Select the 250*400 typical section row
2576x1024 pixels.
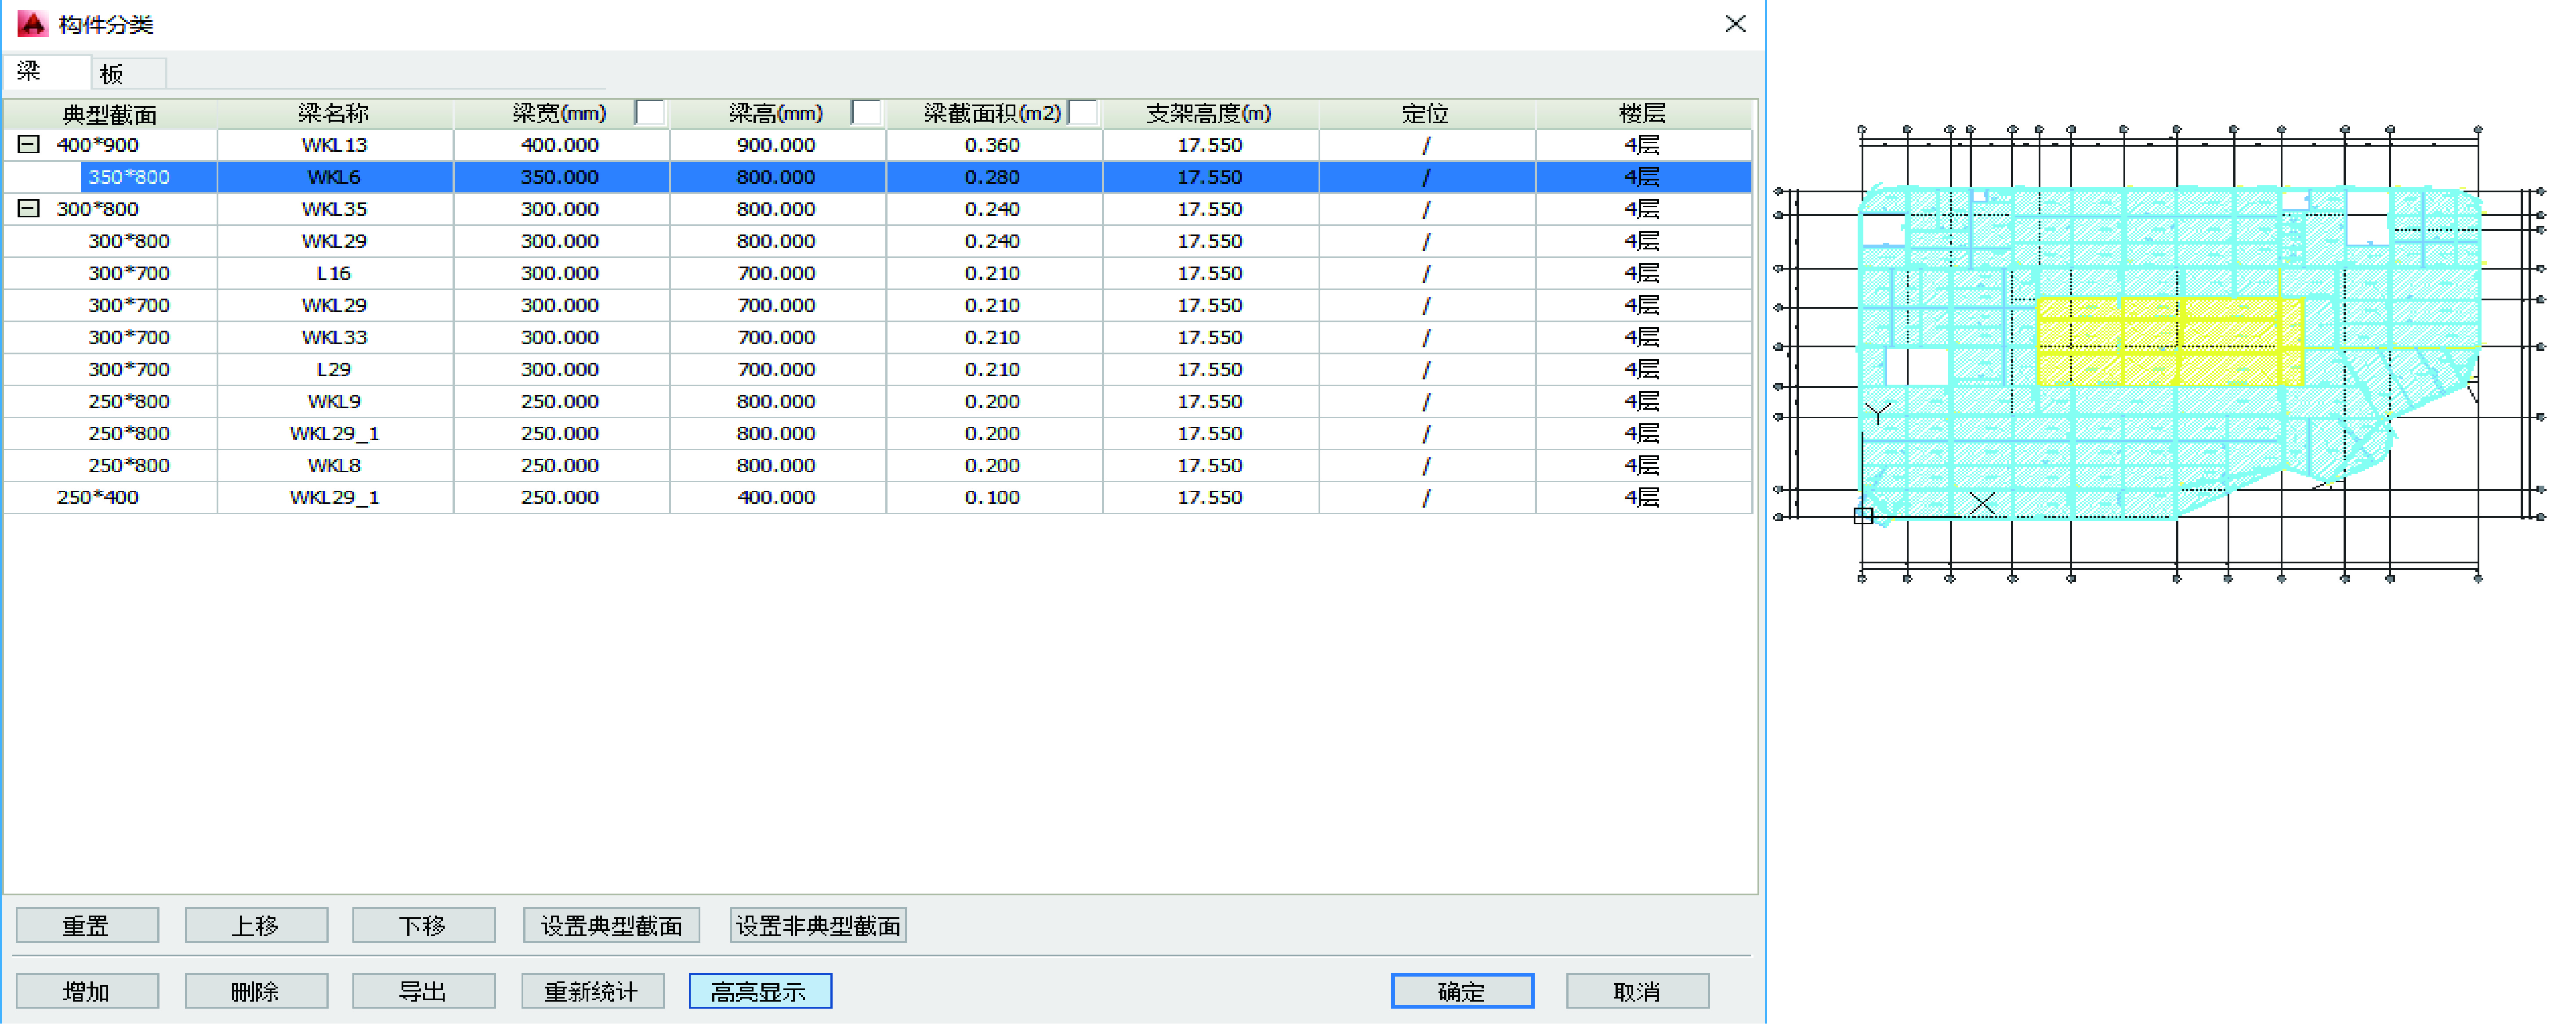pyautogui.click(x=877, y=497)
